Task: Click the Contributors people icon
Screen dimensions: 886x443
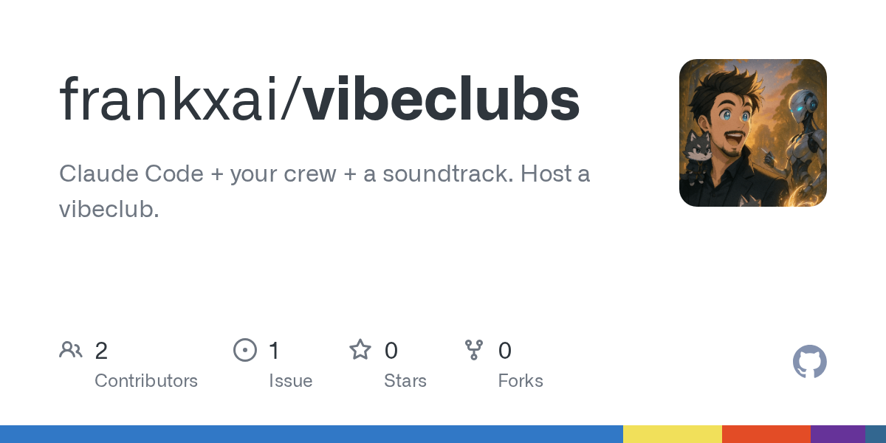Action: (71, 350)
